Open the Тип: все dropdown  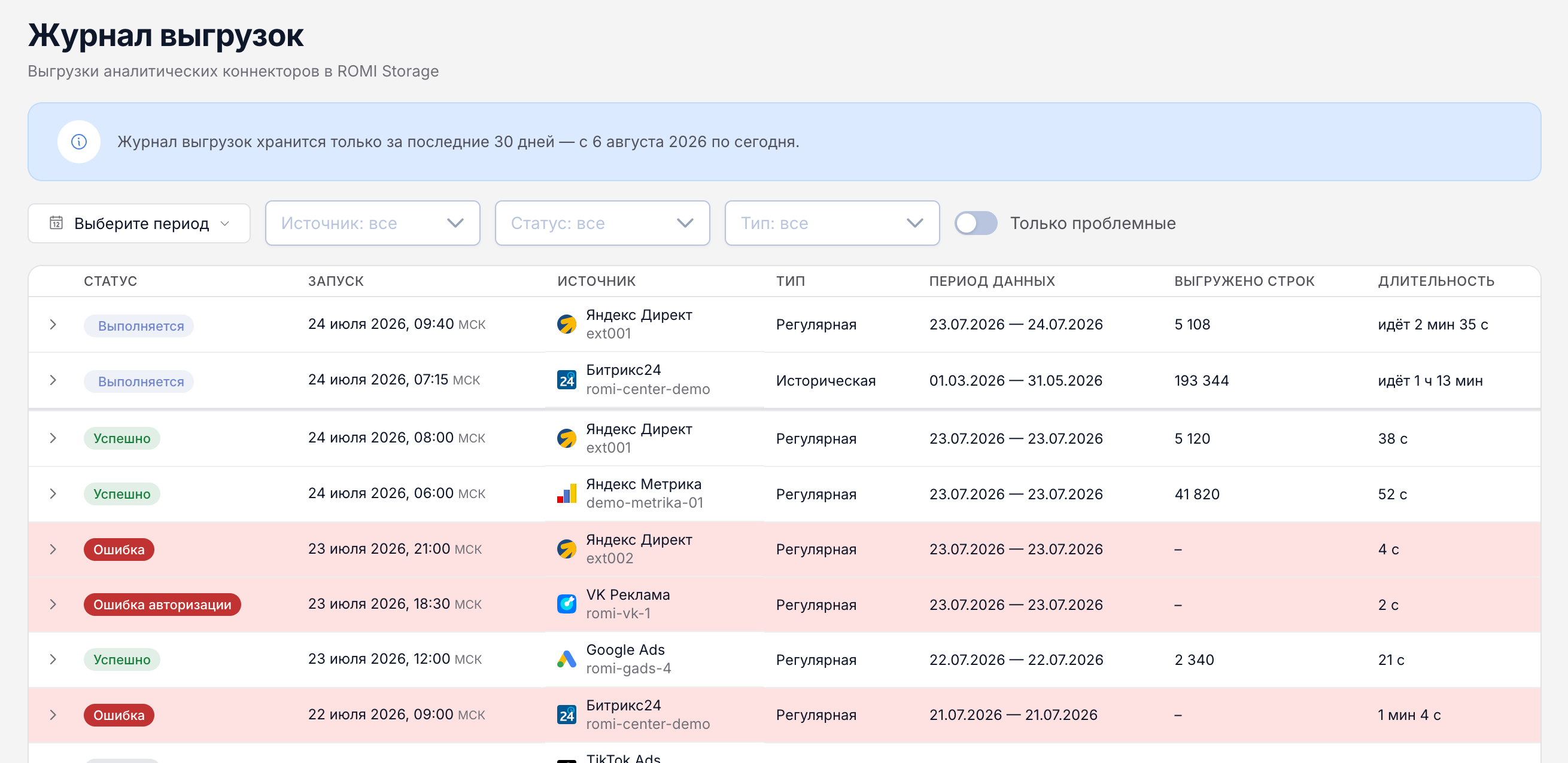click(x=832, y=223)
